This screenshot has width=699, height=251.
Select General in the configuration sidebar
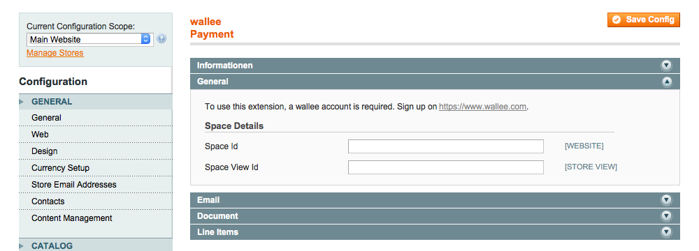95,118
